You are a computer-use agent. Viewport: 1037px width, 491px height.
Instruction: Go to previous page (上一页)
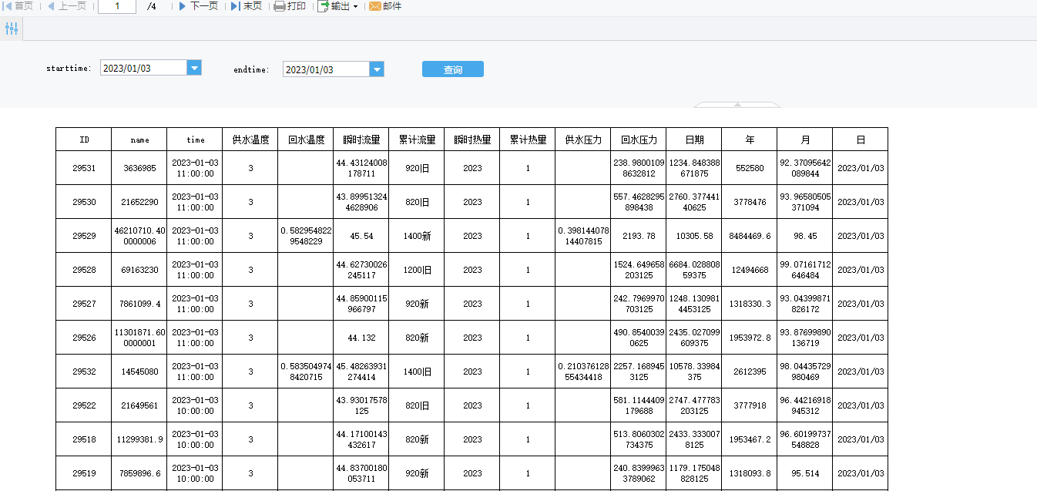tap(67, 6)
